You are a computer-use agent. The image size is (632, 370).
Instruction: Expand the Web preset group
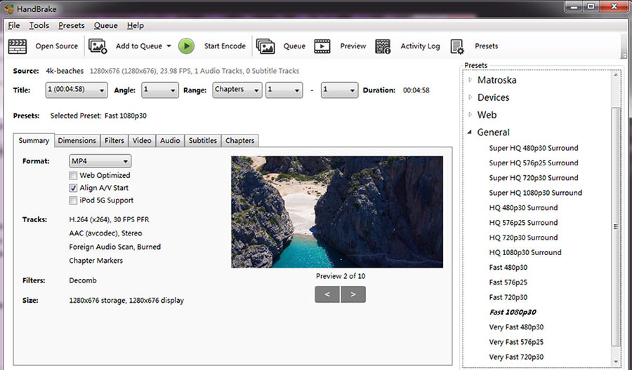pyautogui.click(x=470, y=115)
